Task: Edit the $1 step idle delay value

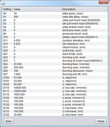Action: pyautogui.click(x=37, y=17)
